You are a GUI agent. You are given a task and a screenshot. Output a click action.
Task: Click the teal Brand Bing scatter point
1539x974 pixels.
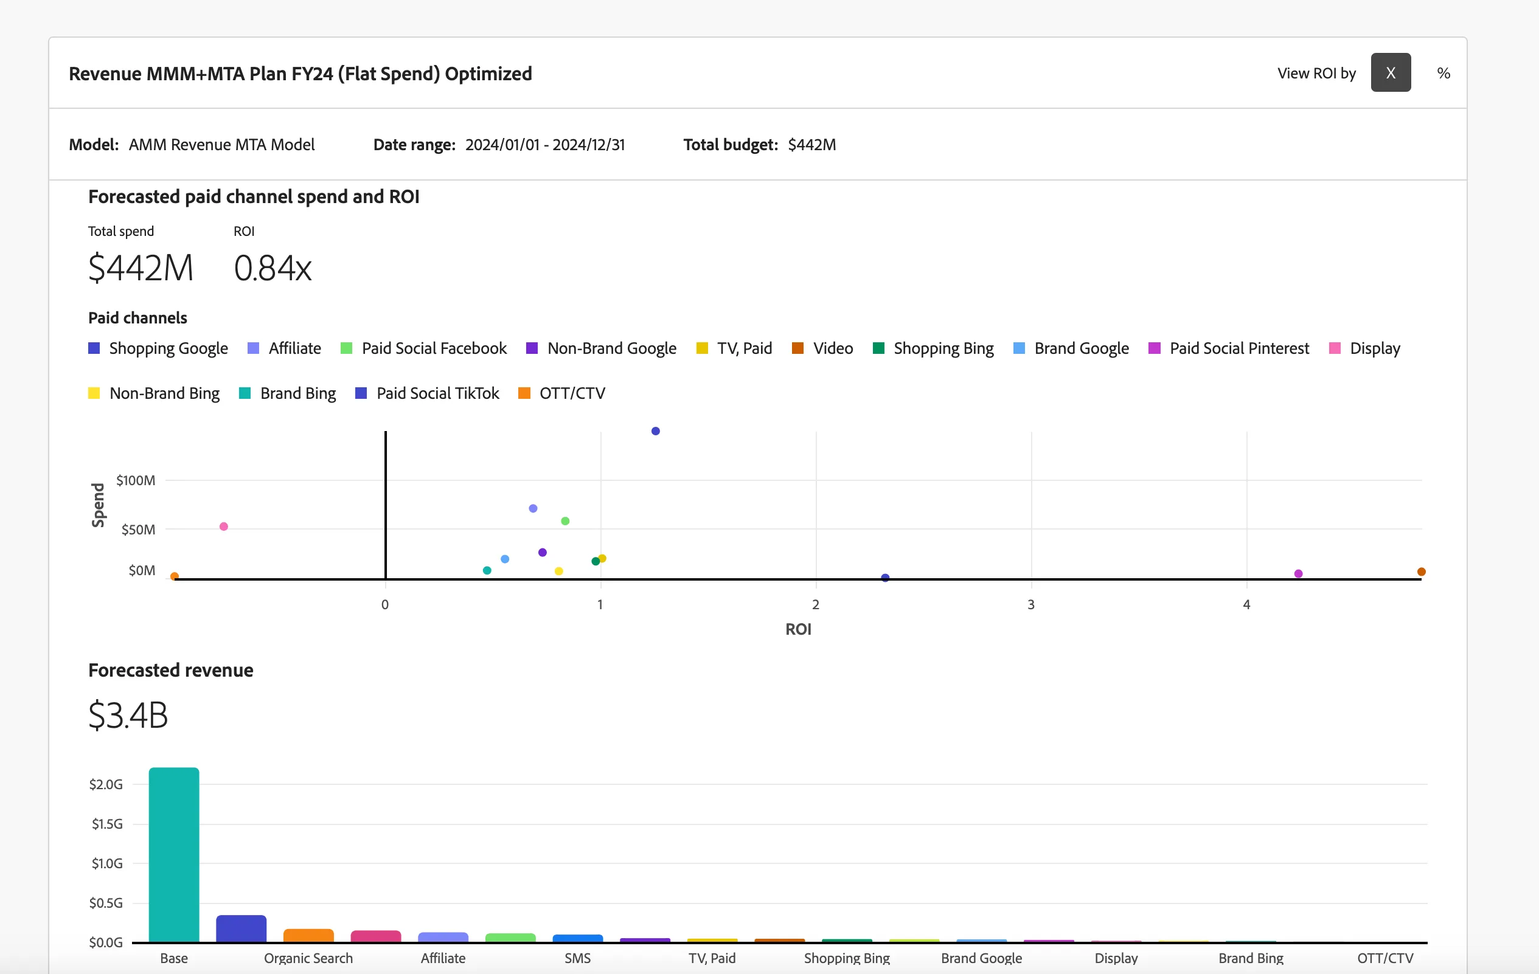point(487,570)
